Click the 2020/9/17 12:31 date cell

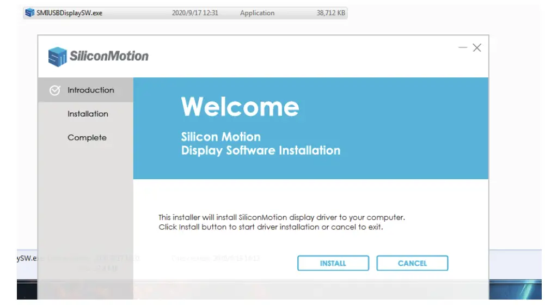point(195,13)
